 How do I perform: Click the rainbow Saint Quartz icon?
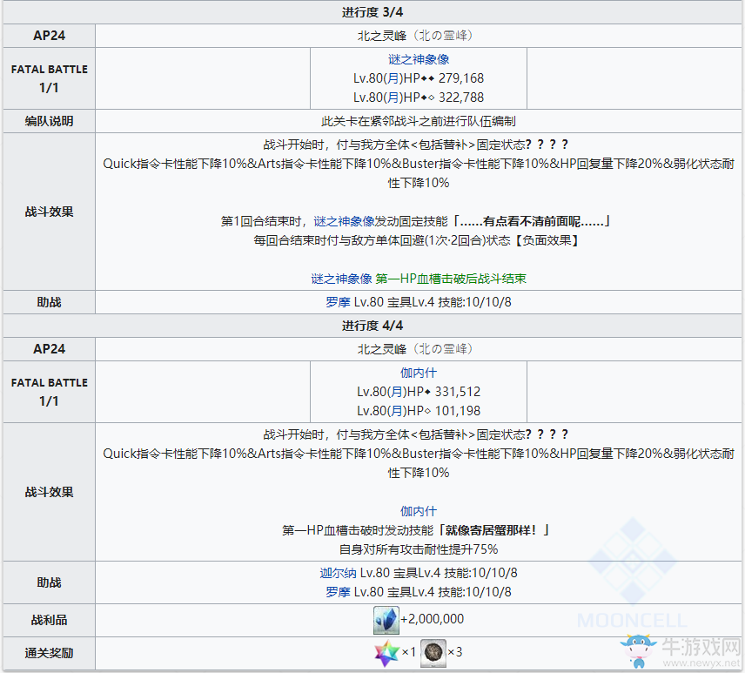click(x=387, y=653)
